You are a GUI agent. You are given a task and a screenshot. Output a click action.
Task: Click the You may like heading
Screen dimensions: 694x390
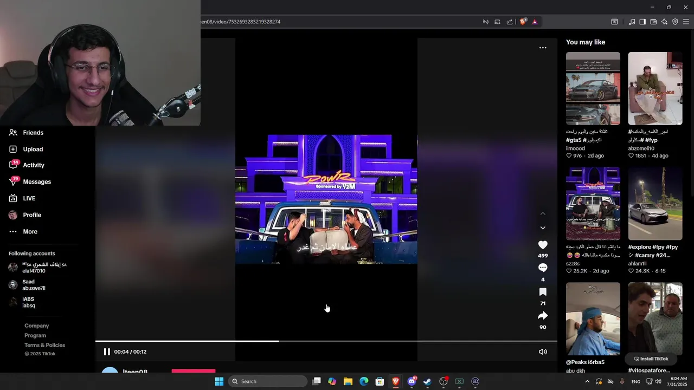tap(586, 42)
